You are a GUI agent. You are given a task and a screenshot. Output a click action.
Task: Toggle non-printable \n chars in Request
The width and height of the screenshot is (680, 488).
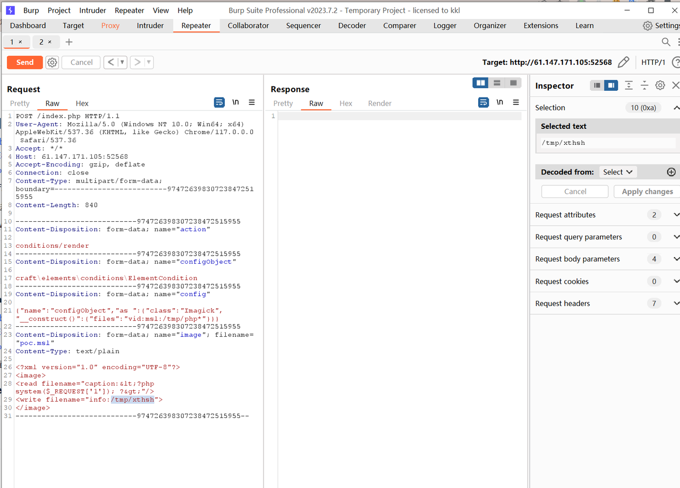pos(235,102)
